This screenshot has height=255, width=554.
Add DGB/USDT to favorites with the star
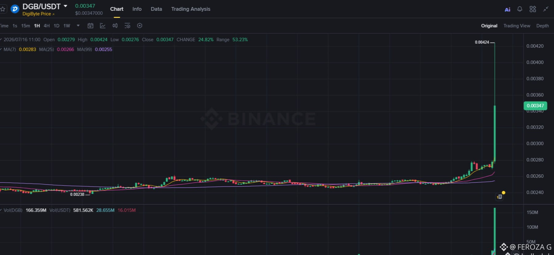[3, 9]
